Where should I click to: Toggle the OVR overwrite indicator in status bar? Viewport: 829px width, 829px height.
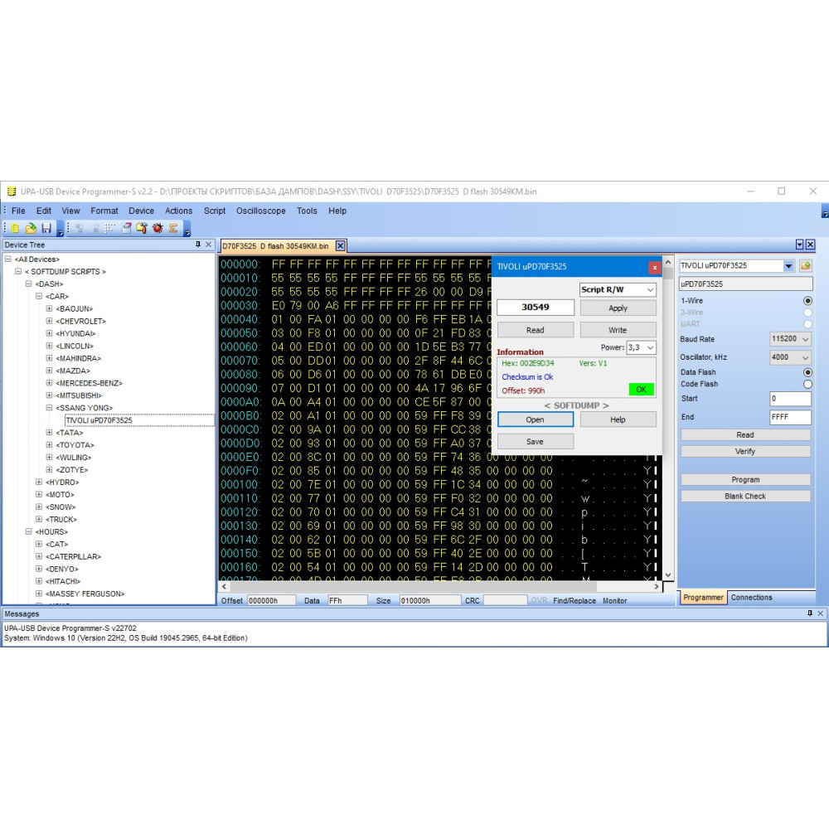(x=539, y=600)
